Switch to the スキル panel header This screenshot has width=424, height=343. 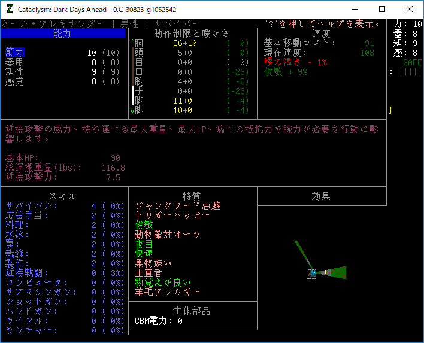click(62, 196)
